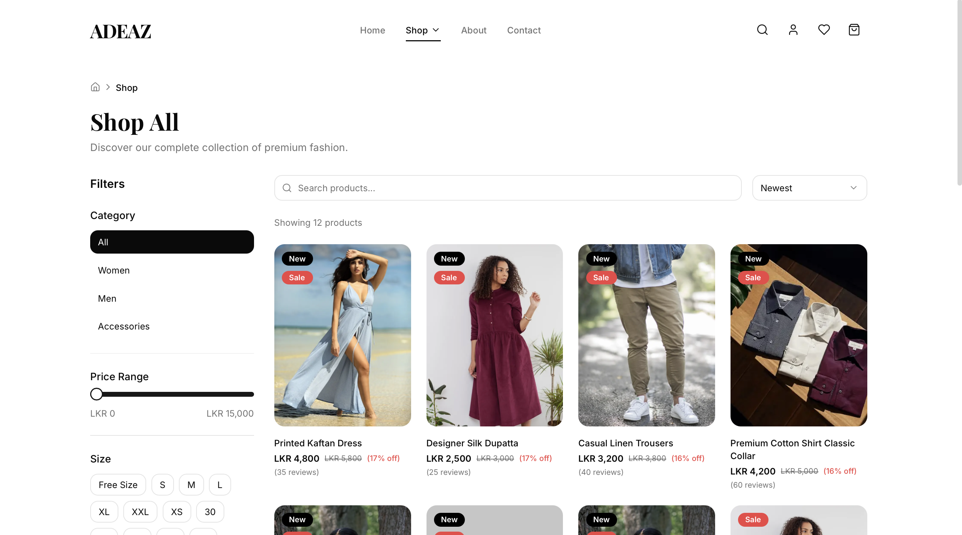Click the ADEAZ logo
The width and height of the screenshot is (962, 535).
[121, 31]
